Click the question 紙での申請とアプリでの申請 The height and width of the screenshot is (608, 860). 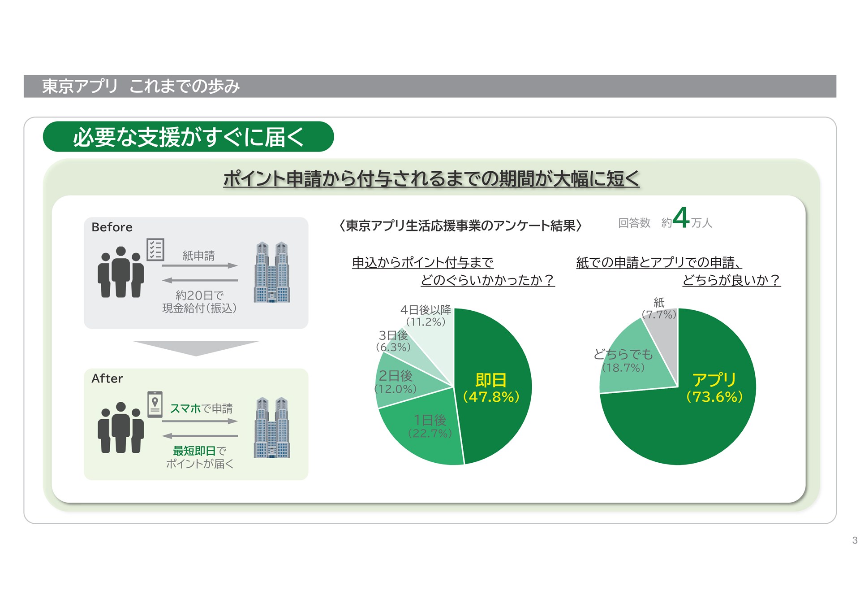click(658, 262)
